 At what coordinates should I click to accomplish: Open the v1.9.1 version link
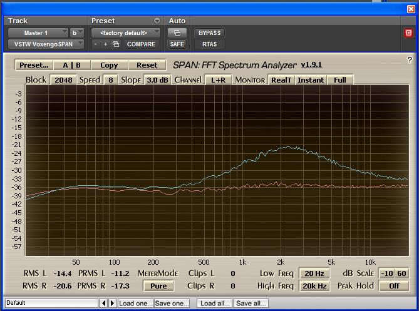[311, 65]
